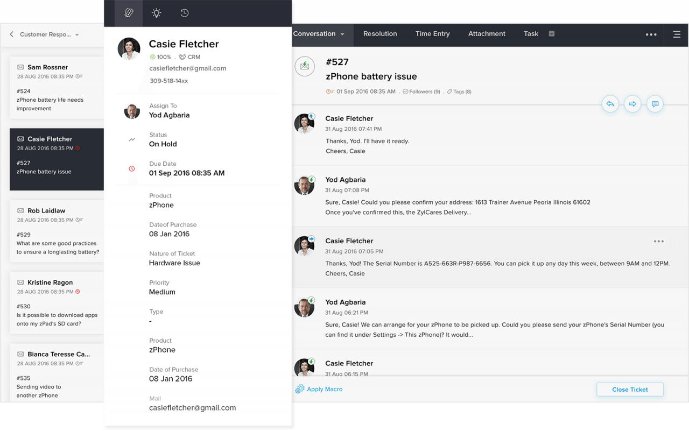The image size is (689, 431).
Task: Select the tickets tab icon in the left toolbar
Action: click(x=128, y=13)
